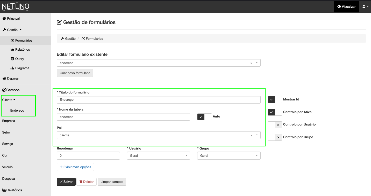371x196 pixels.
Task: Click Exibir mais opções button
Action: point(75,167)
